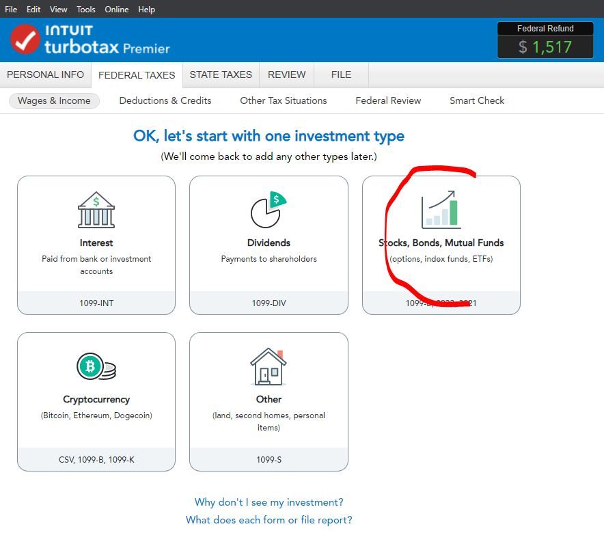Go to the State Taxes tab

pyautogui.click(x=221, y=74)
